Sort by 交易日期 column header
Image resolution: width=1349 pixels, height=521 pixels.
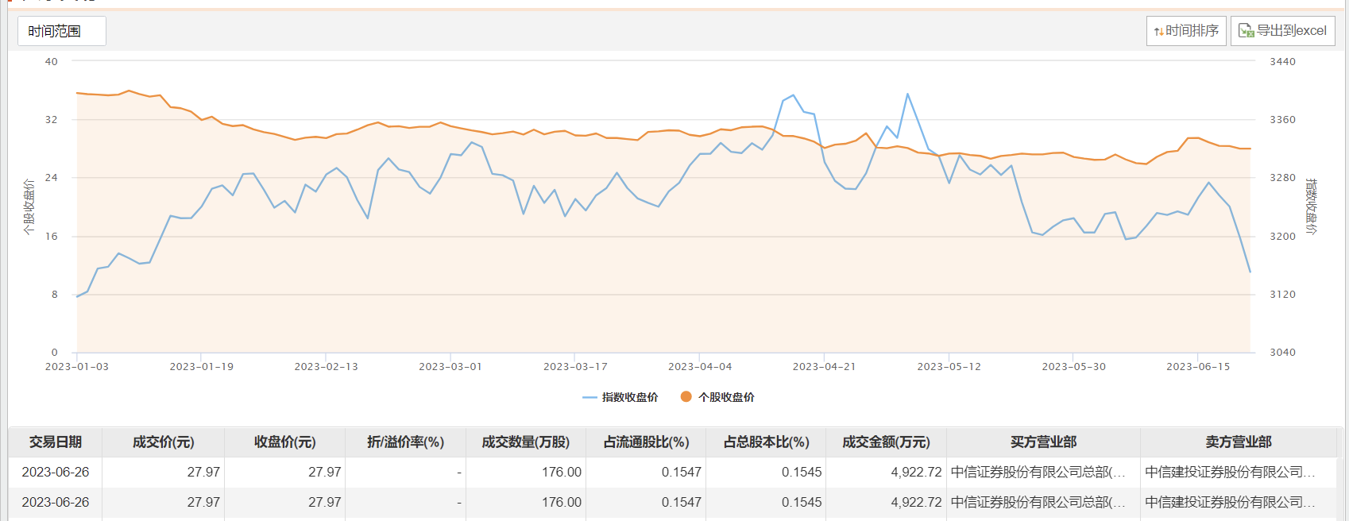pos(56,442)
